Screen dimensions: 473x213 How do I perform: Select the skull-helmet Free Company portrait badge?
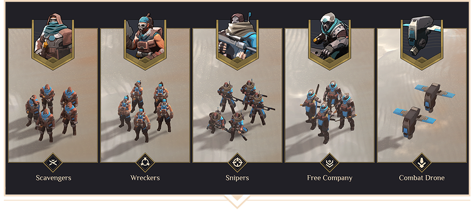click(x=329, y=41)
